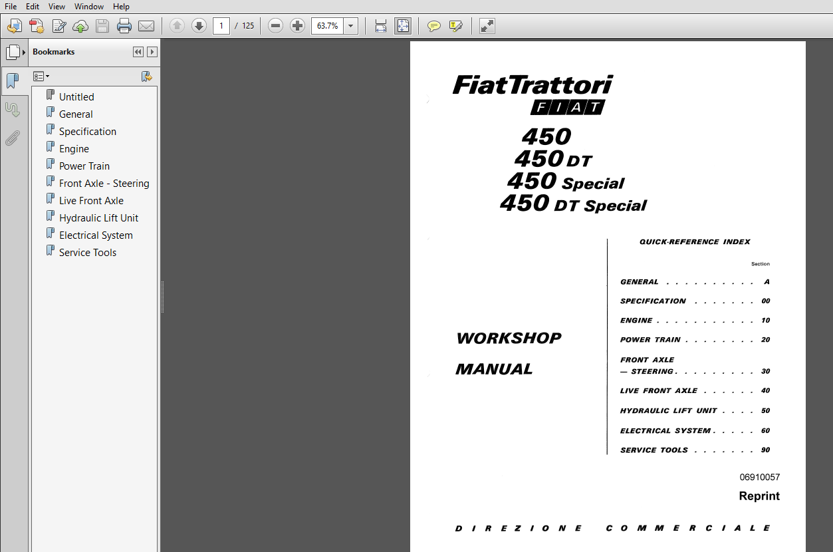Screen dimensions: 833x552
Task: Select the Live Front Axle bookmark
Action: point(91,201)
